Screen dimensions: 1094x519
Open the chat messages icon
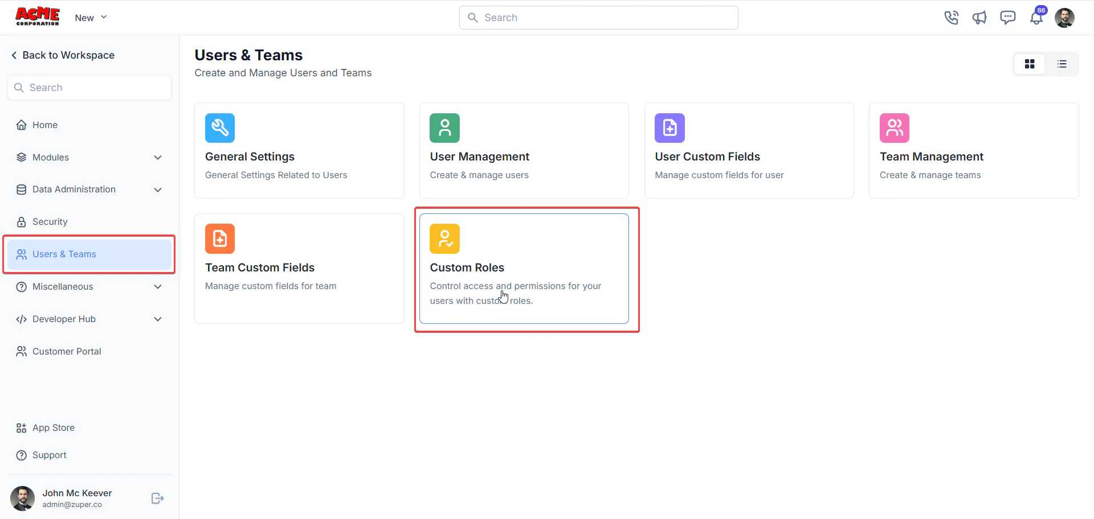point(1007,18)
